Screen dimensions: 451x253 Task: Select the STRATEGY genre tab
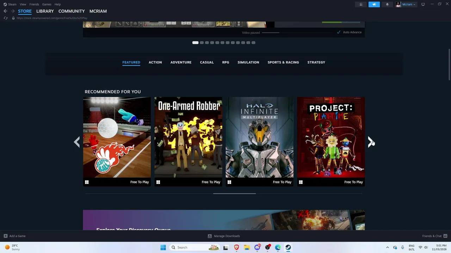[x=316, y=62]
